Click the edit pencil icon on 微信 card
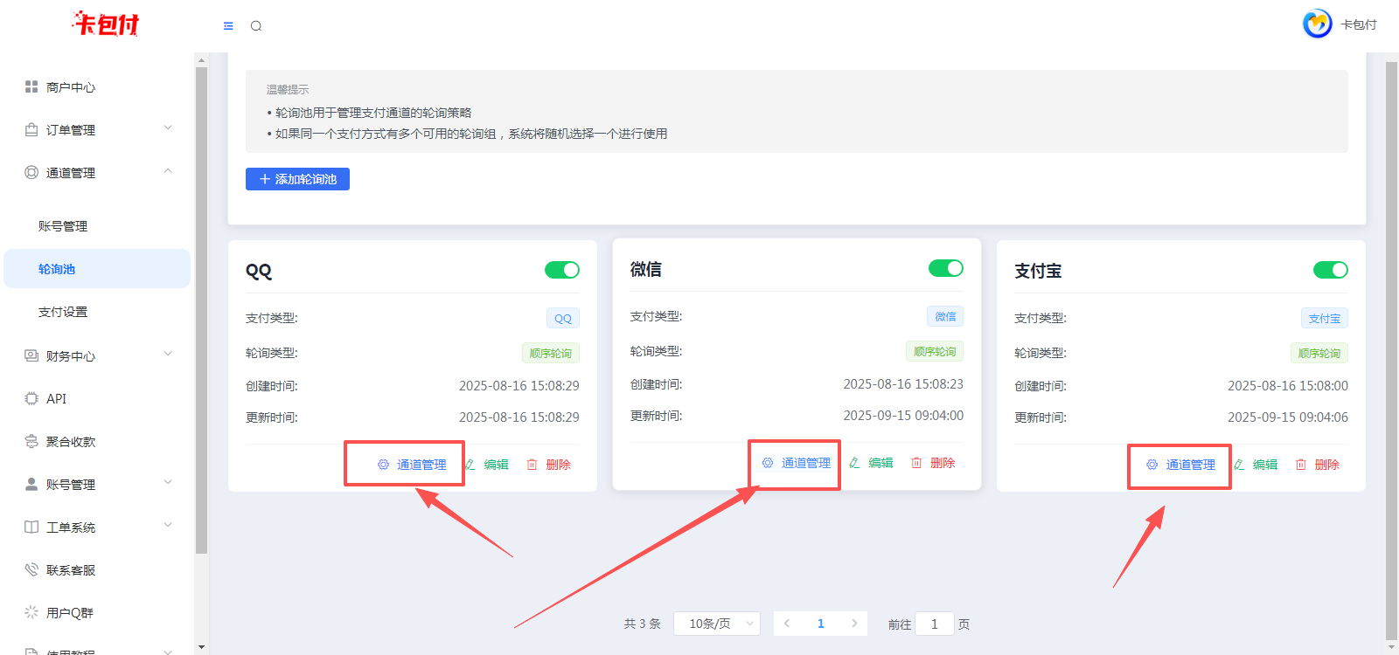1399x655 pixels. coord(854,463)
